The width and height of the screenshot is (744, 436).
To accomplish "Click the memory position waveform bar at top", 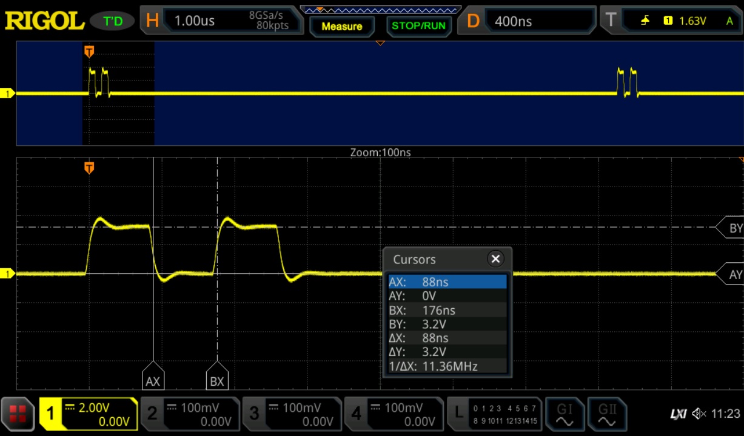I will 380,10.
